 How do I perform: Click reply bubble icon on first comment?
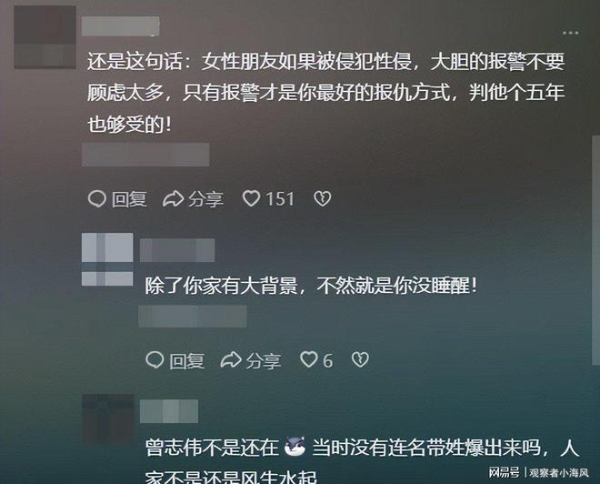96,198
